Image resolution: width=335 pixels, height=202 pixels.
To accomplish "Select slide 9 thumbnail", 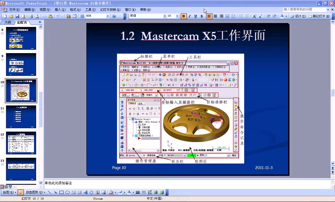I will (x=21, y=64).
